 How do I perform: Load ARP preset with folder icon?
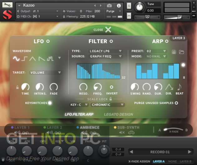181,52
